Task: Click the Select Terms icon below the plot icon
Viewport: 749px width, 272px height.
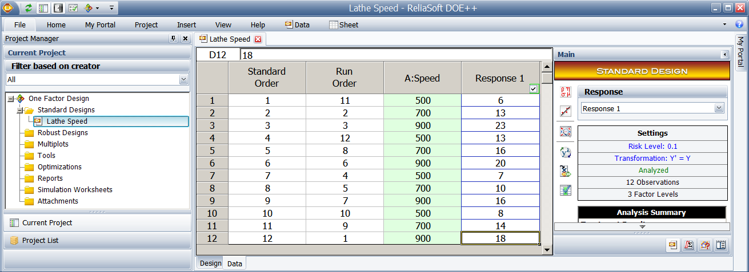Action: pos(566,132)
